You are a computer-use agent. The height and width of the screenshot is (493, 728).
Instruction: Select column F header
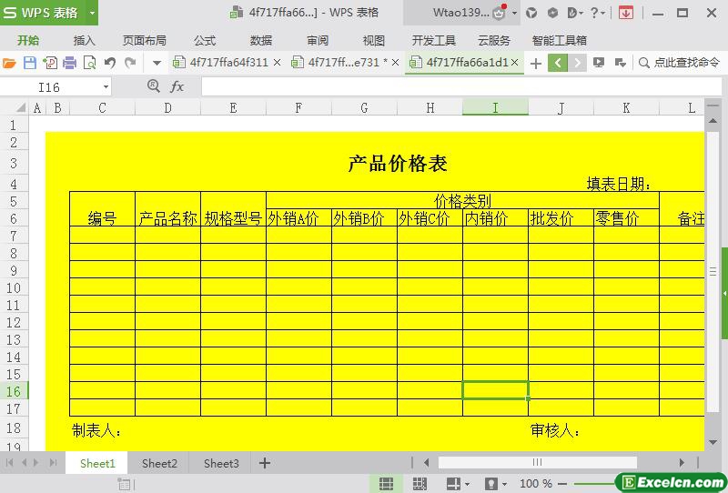coord(298,107)
